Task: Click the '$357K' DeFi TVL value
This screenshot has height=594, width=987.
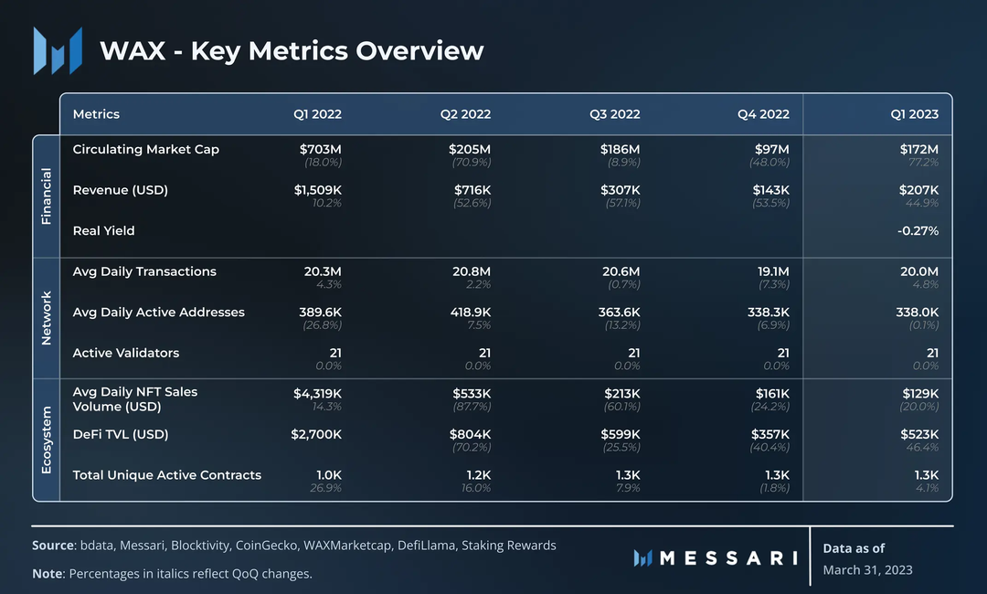Action: [x=769, y=434]
